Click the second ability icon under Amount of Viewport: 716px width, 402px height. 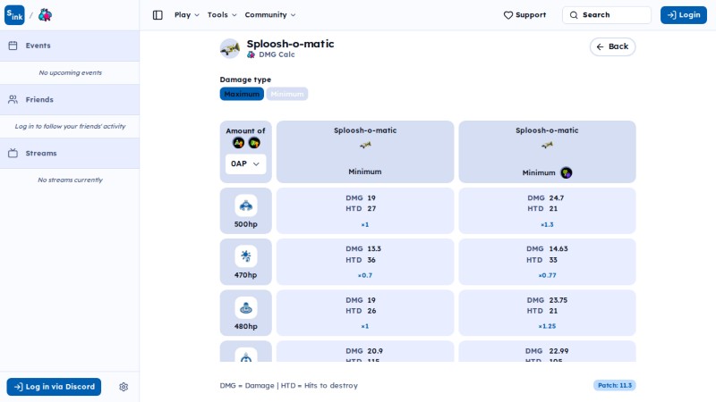coord(254,143)
